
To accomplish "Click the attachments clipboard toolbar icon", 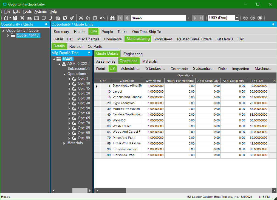I will point(58,18).
